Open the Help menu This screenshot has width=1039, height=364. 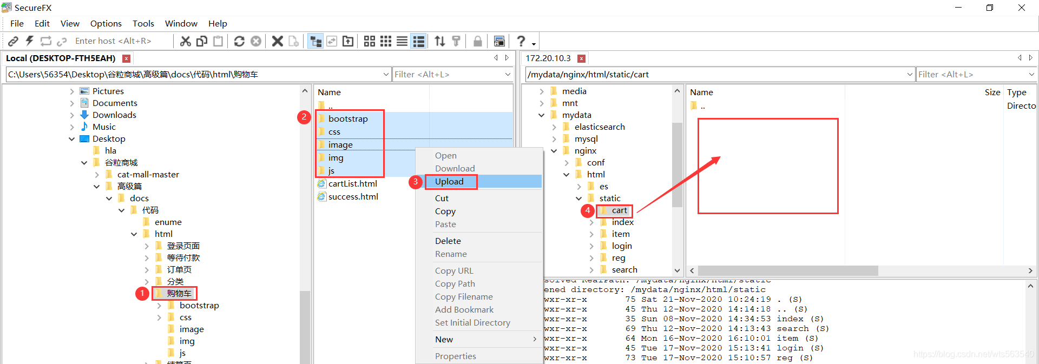218,23
